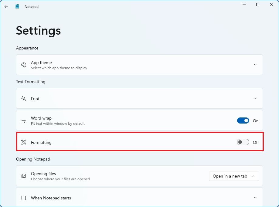Screen dimensions: 279x207
Task: Navigate back with the arrow icon
Action: click(x=6, y=6)
